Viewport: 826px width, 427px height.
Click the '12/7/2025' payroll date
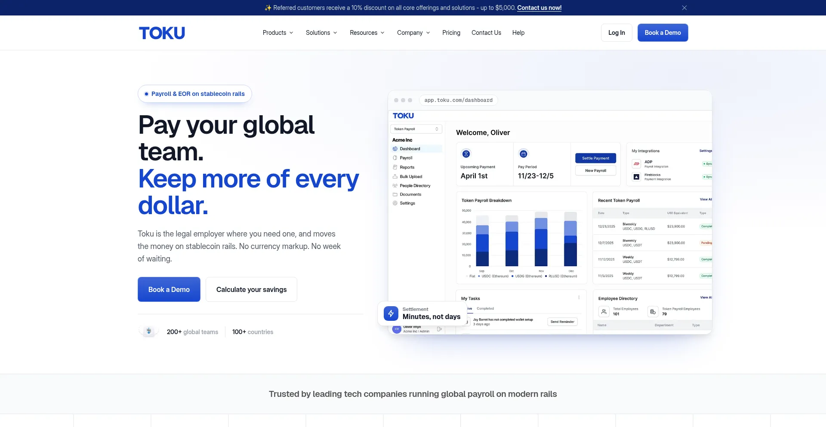[606, 243]
